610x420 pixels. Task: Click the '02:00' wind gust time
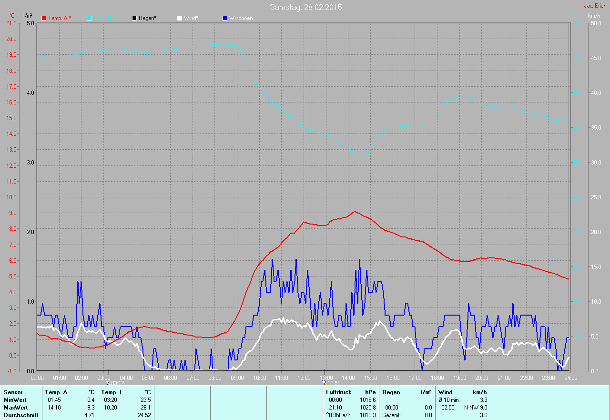click(448, 408)
